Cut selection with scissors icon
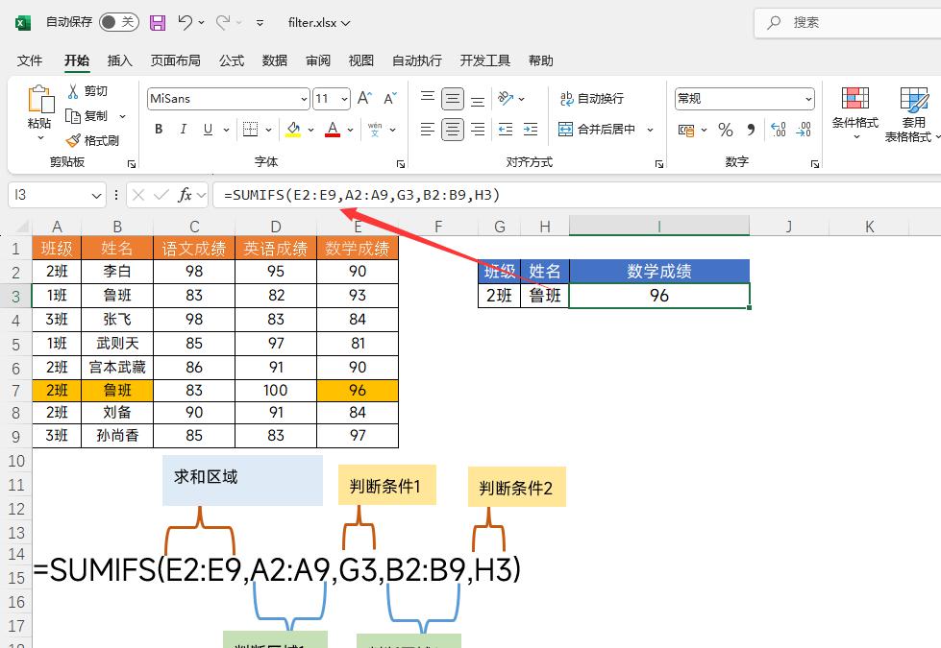The height and width of the screenshot is (648, 941). [x=73, y=91]
